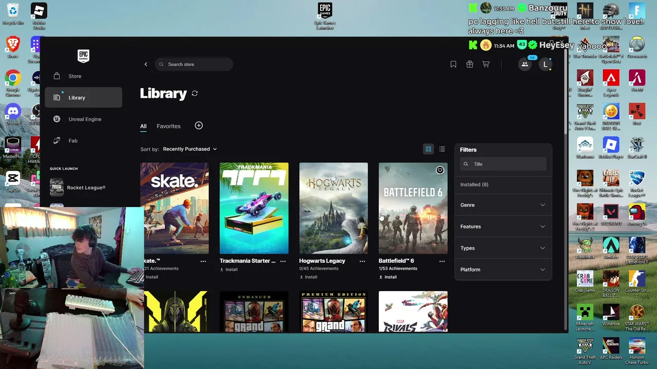Install Trackmania Starter

[x=229, y=270]
